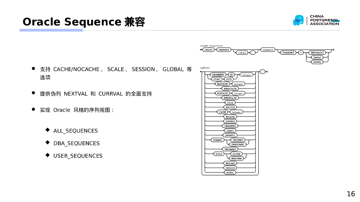Click the [METADATA] node
This screenshot has height=202, width=360.
(x=317, y=53)
